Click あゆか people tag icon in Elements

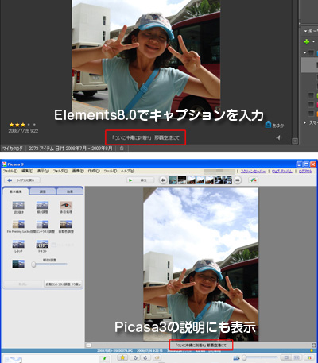268,125
